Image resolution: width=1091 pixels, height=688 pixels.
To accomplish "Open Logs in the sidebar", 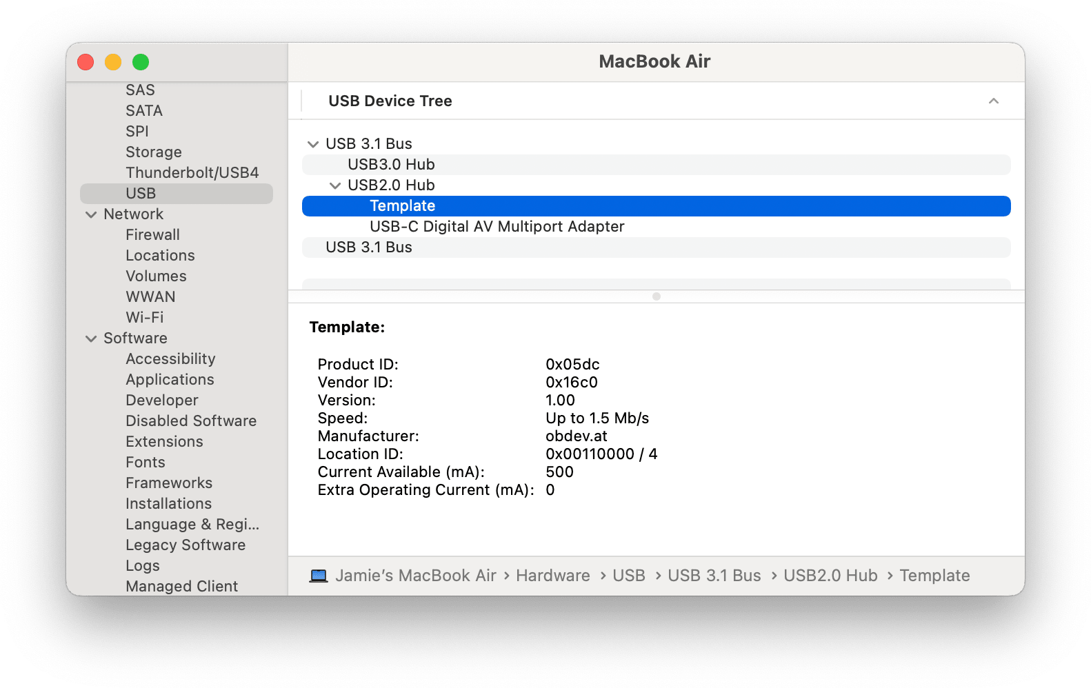I will pos(143,566).
